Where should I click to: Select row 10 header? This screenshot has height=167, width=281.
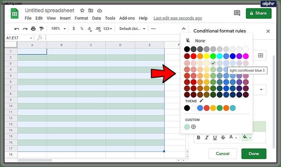[x=11, y=106]
